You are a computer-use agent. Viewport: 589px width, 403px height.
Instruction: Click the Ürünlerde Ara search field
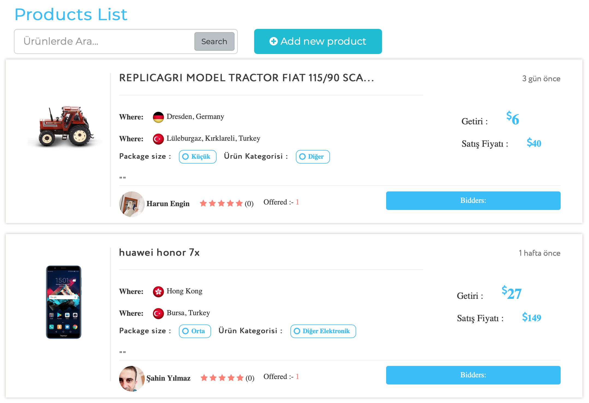tap(105, 41)
